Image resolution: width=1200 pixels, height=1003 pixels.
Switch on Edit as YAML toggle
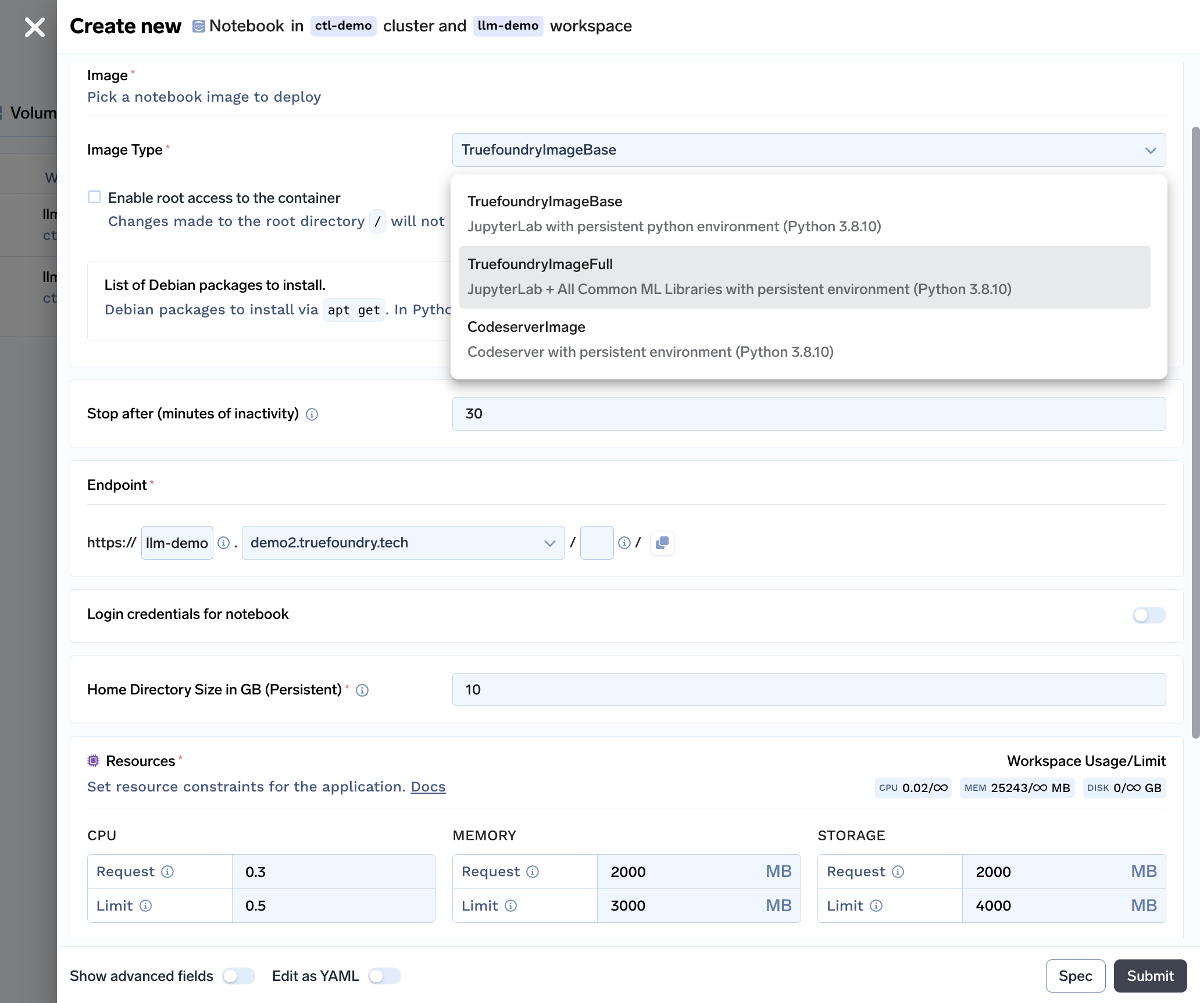pos(384,976)
